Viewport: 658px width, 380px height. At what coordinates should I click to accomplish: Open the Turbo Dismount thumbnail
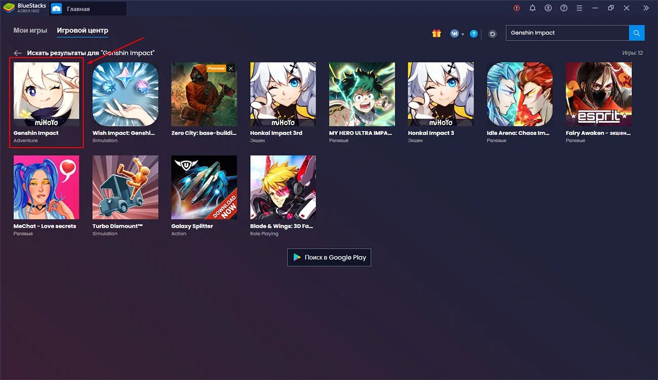point(125,187)
